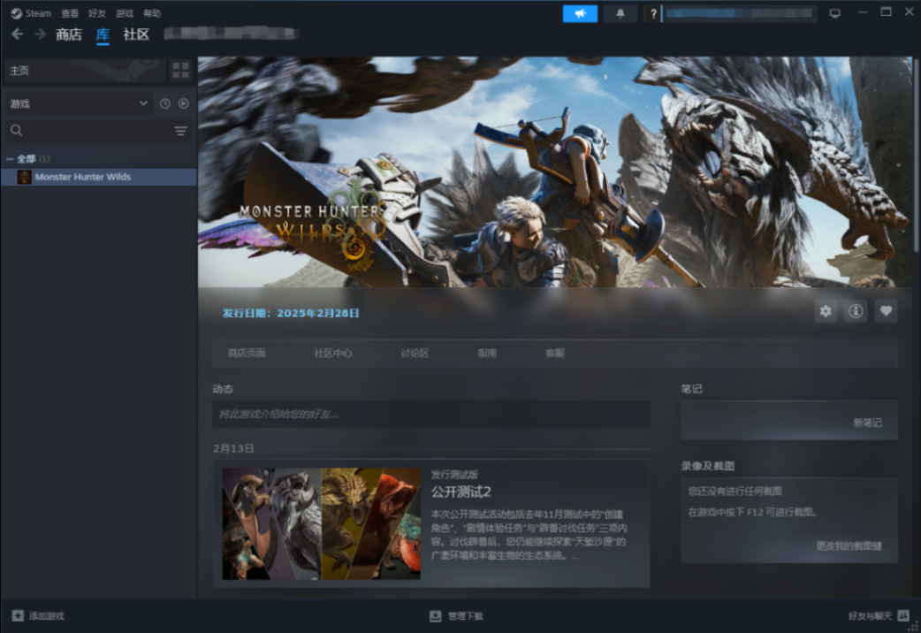
Task: Click the 动态 section heading
Action: pyautogui.click(x=223, y=389)
